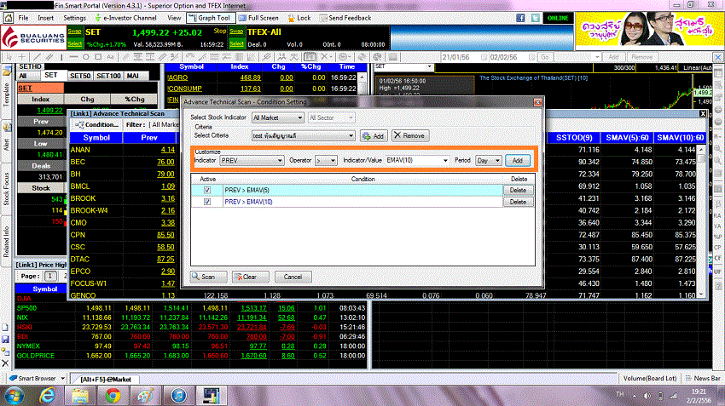Click the Graph Tool button

click(x=211, y=18)
